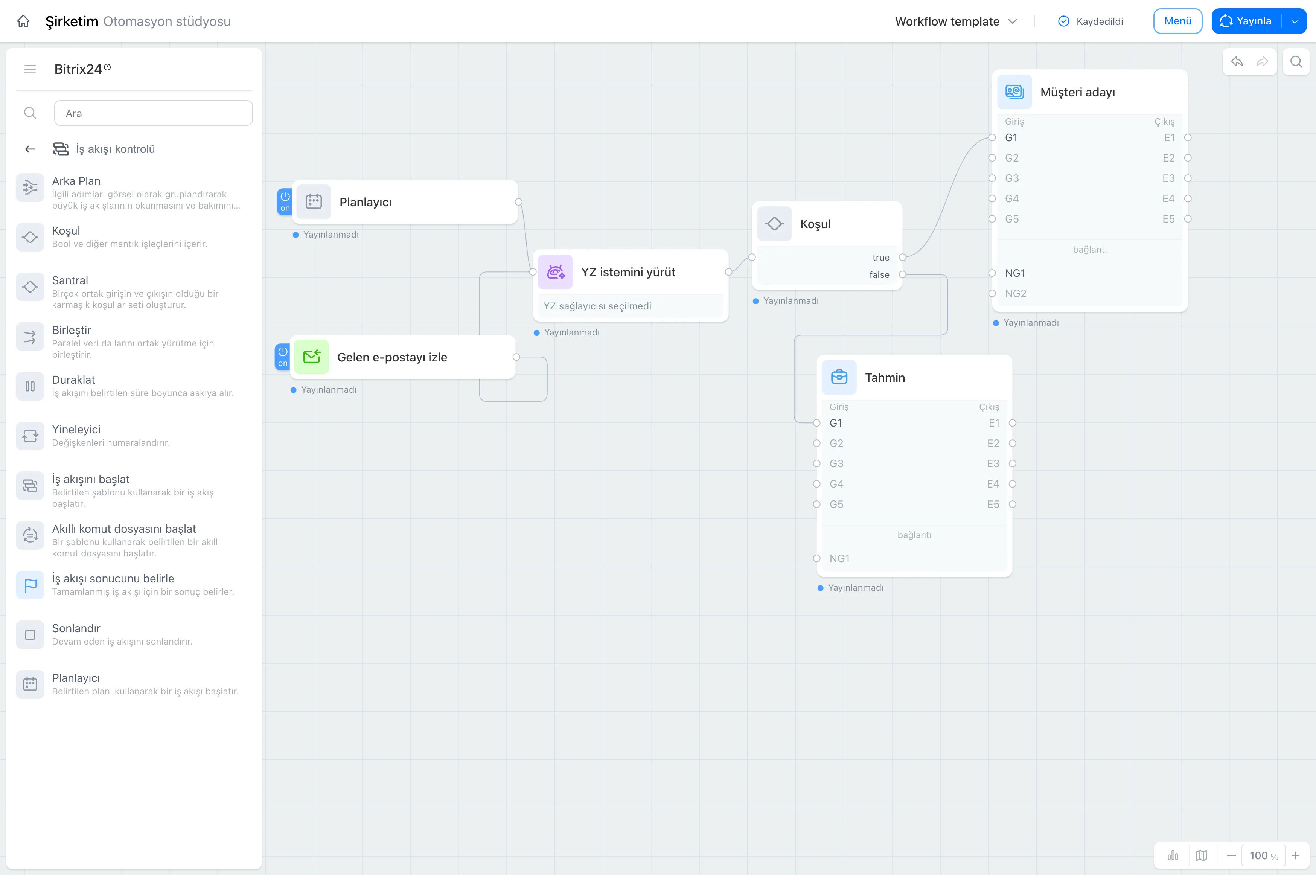This screenshot has height=875, width=1316.
Task: Open canvas search magnifier
Action: [1296, 61]
